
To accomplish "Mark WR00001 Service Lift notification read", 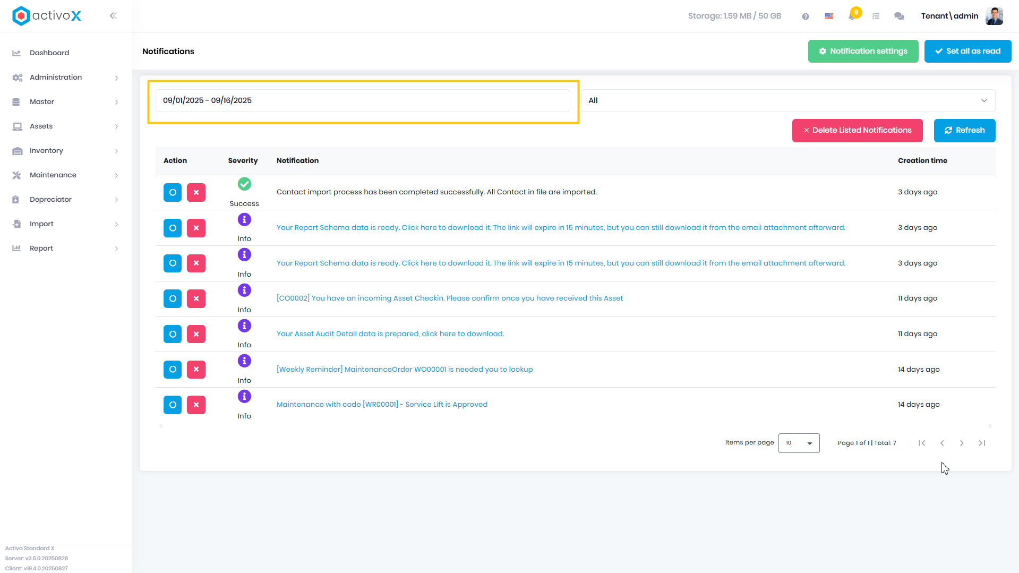I will (x=173, y=405).
